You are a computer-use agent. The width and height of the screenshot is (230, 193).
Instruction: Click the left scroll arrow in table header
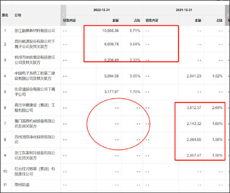64,15
